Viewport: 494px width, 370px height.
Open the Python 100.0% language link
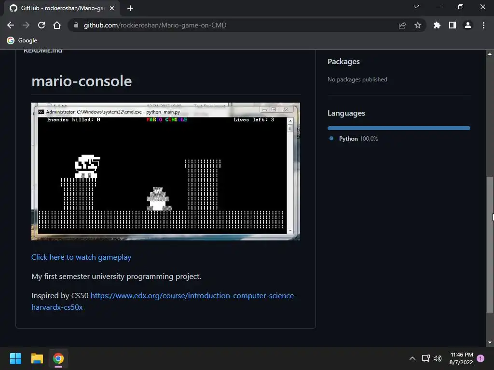click(x=358, y=138)
